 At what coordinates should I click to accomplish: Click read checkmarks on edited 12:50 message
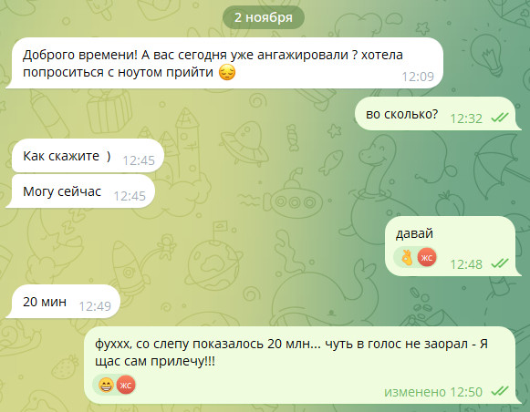click(x=500, y=391)
